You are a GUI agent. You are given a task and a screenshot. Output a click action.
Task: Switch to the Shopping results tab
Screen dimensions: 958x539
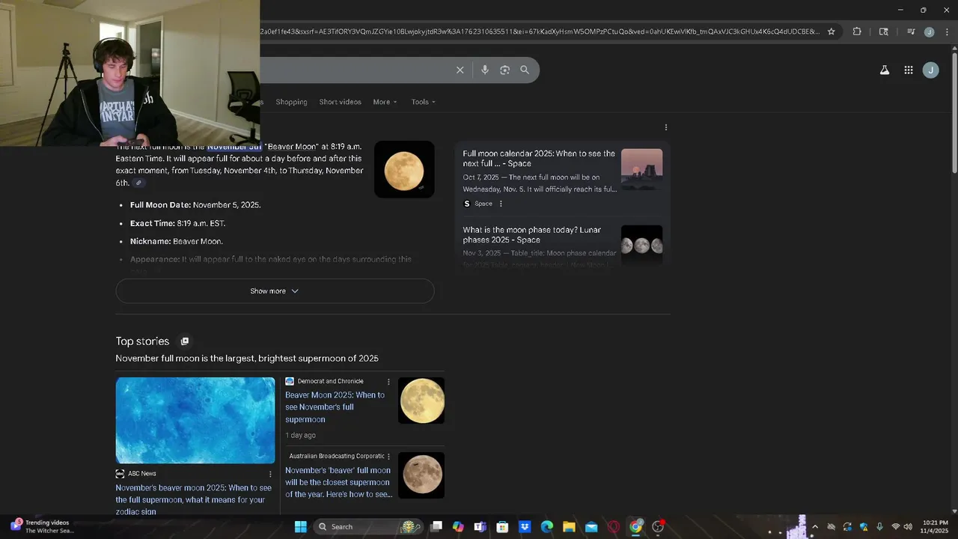pyautogui.click(x=291, y=102)
